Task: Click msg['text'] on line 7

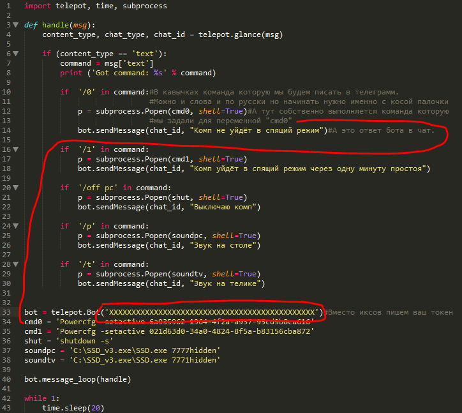Action: 129,63
